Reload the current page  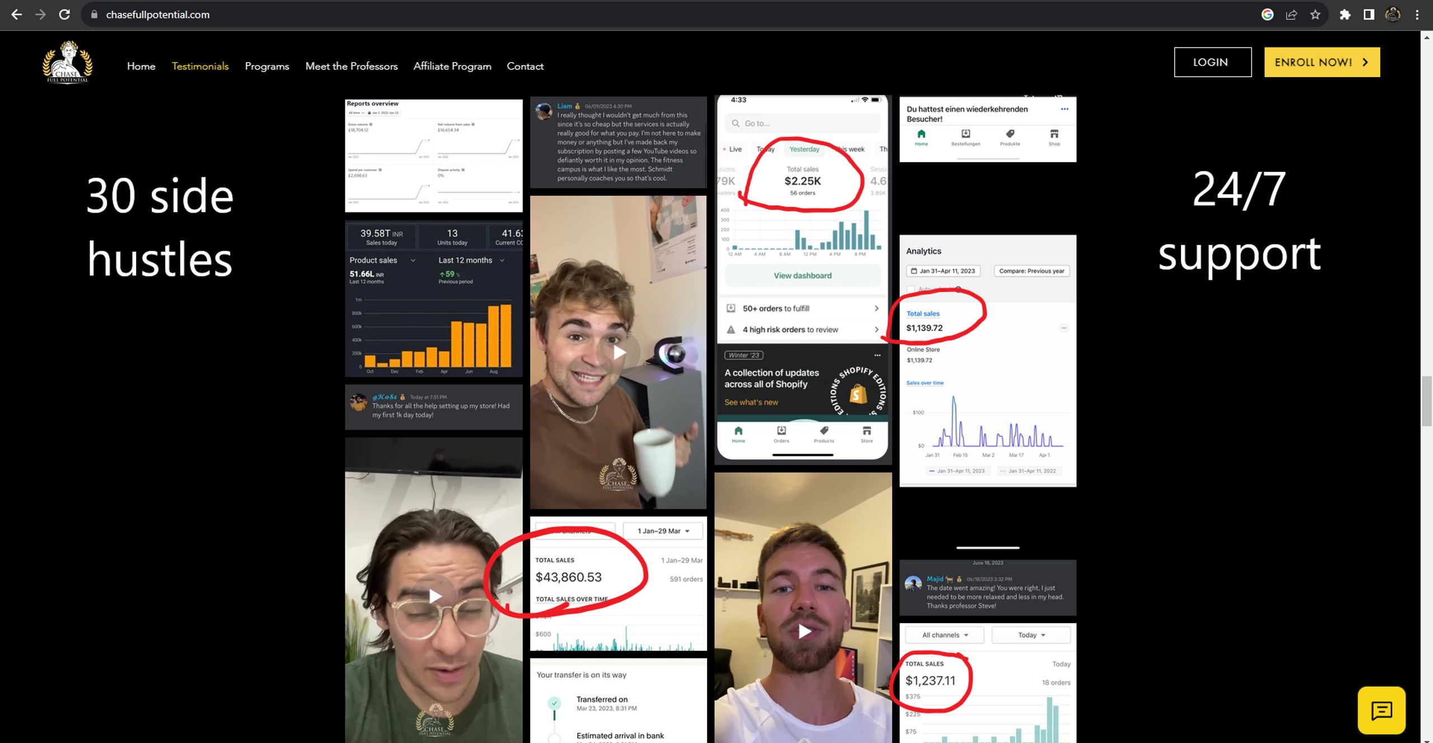(x=64, y=15)
